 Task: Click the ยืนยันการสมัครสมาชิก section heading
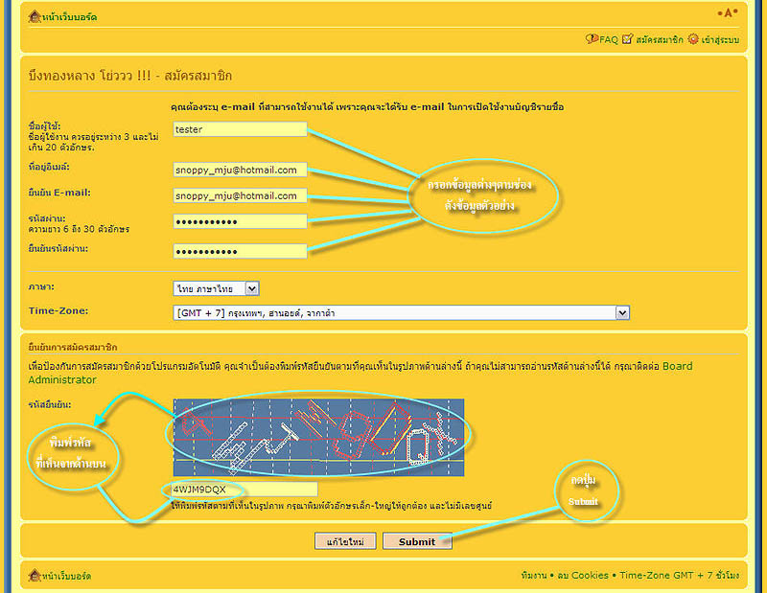click(x=73, y=347)
